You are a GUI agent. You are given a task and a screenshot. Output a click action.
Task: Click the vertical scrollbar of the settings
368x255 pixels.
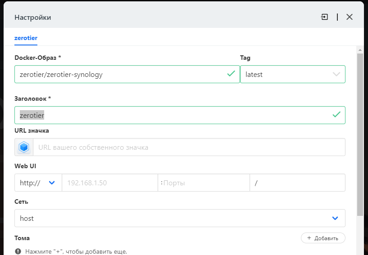click(360, 135)
